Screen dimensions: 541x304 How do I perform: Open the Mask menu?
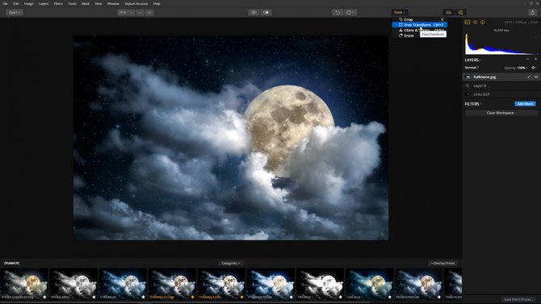86,3
